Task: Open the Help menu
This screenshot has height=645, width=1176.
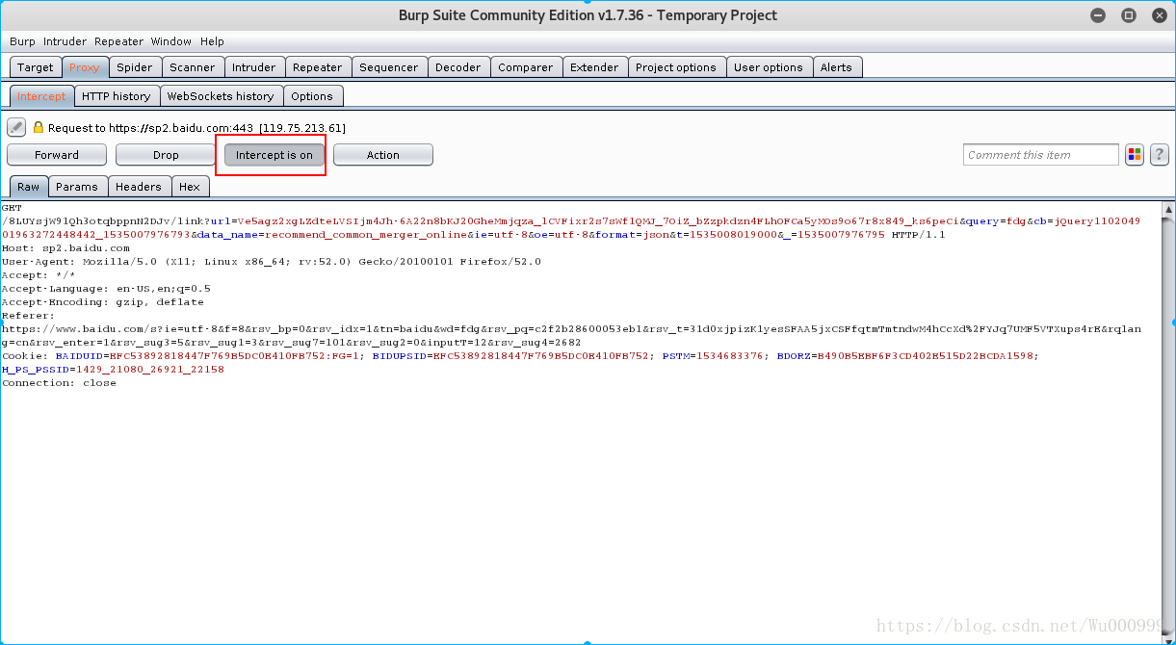Action: (212, 41)
